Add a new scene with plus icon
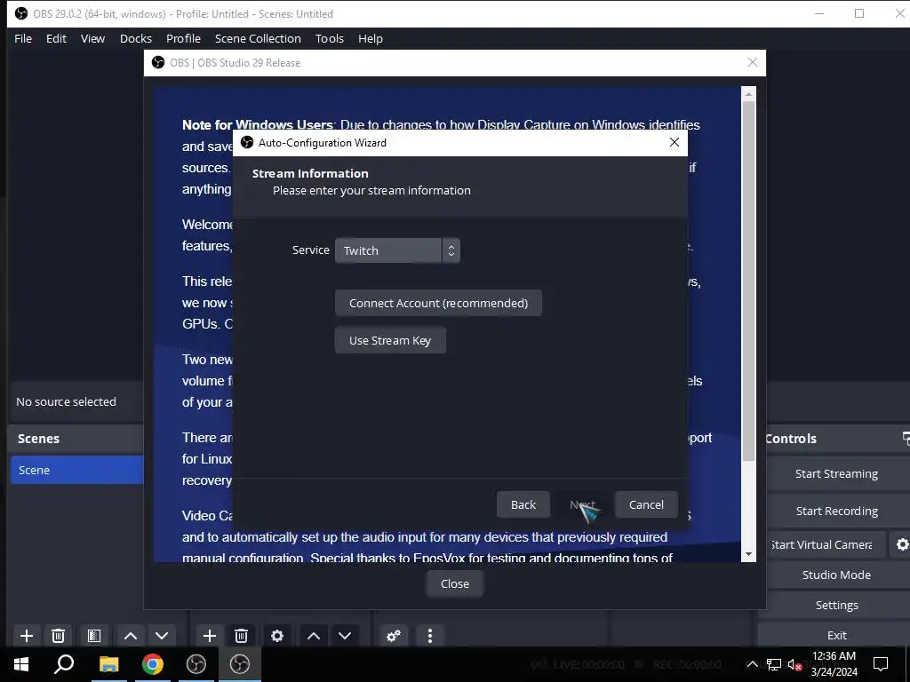The height and width of the screenshot is (682, 910). [27, 636]
